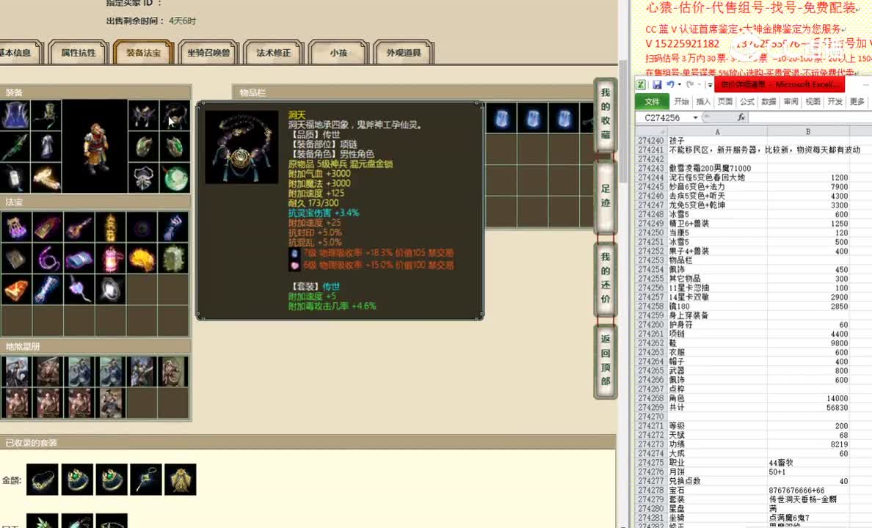Click the silver mask pendant equipment slot
Screen dimensions: 872x528
143,178
